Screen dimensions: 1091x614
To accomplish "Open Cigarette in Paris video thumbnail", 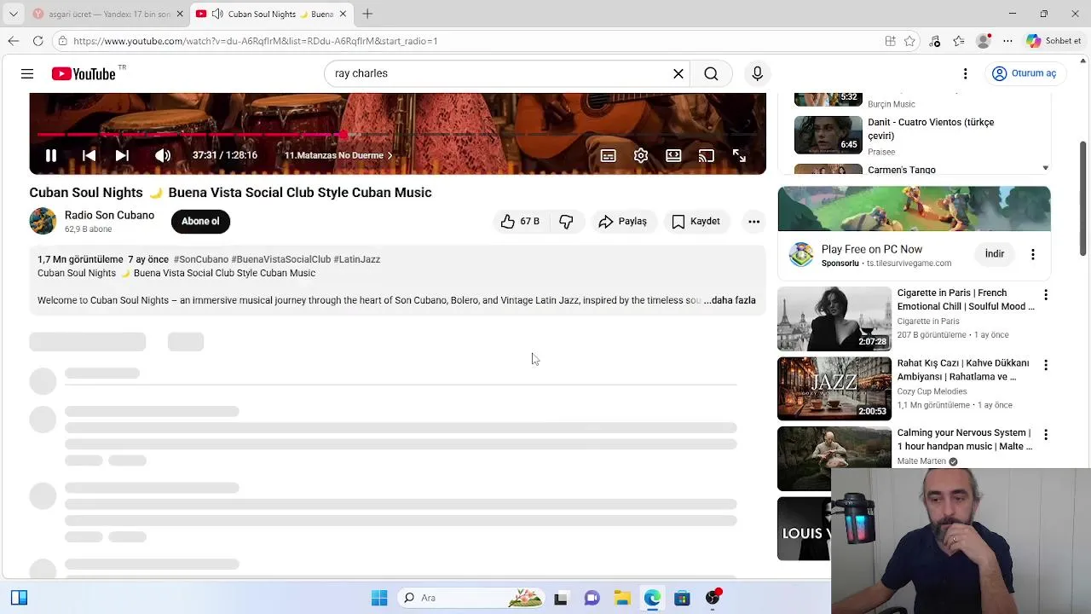I will tap(834, 318).
